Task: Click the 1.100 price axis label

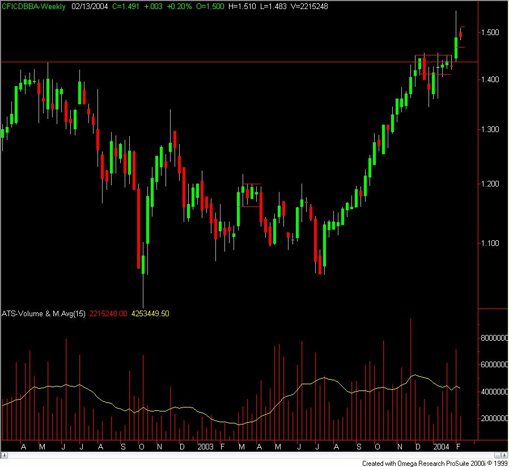Action: 490,243
